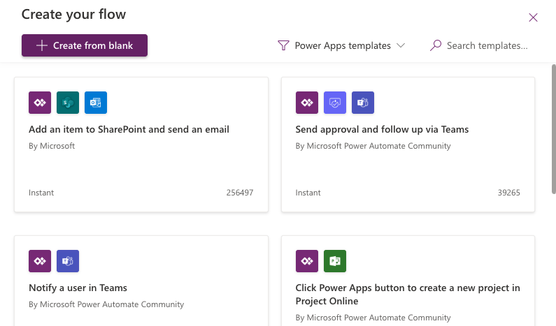The width and height of the screenshot is (556, 326).
Task: Close the Create your flow panel
Action: point(533,17)
